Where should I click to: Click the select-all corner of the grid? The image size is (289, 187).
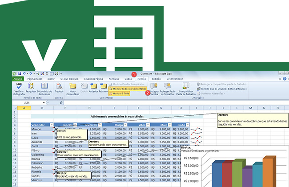(15, 108)
